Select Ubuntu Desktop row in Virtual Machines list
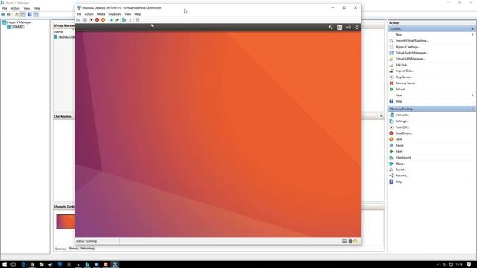 pyautogui.click(x=65, y=37)
